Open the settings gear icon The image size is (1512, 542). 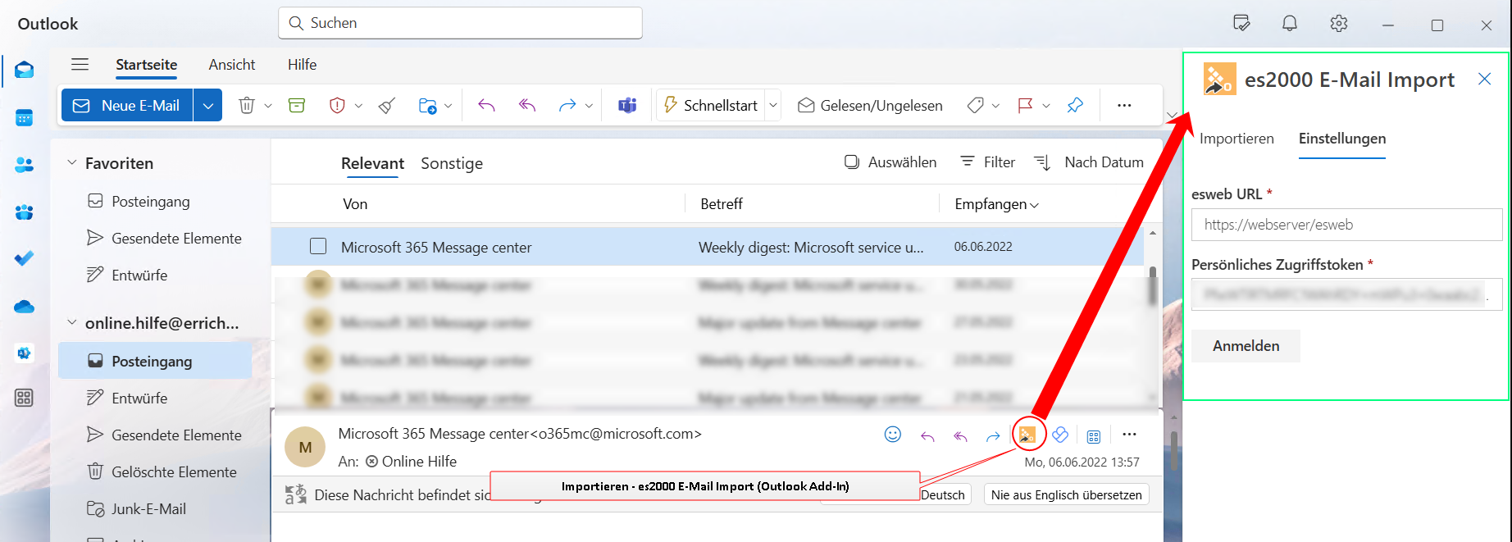coord(1339,24)
